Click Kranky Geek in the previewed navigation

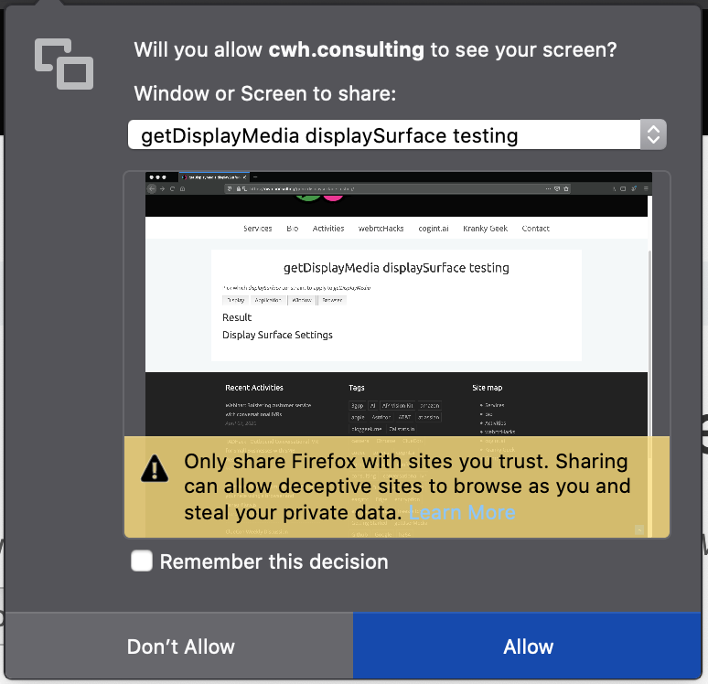[485, 229]
